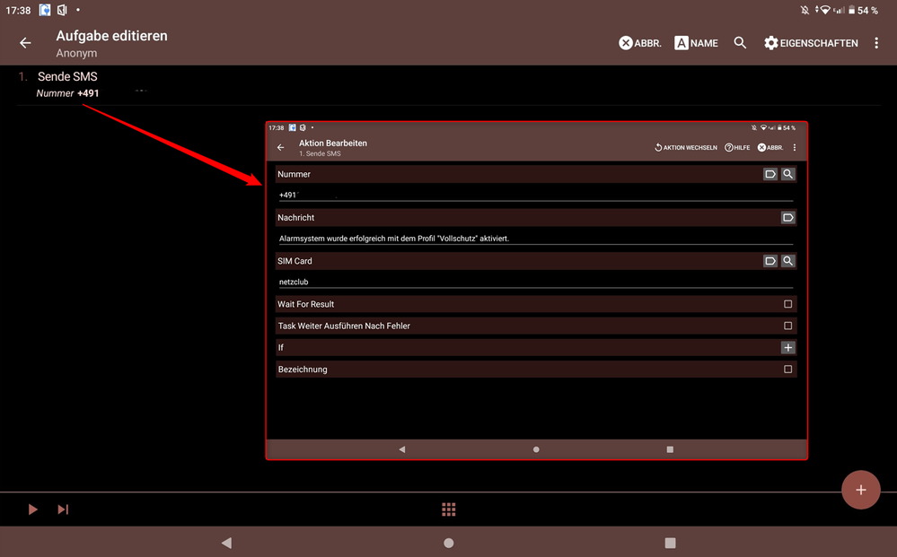Open recent apps square button
This screenshot has width=897, height=557.
tap(670, 543)
